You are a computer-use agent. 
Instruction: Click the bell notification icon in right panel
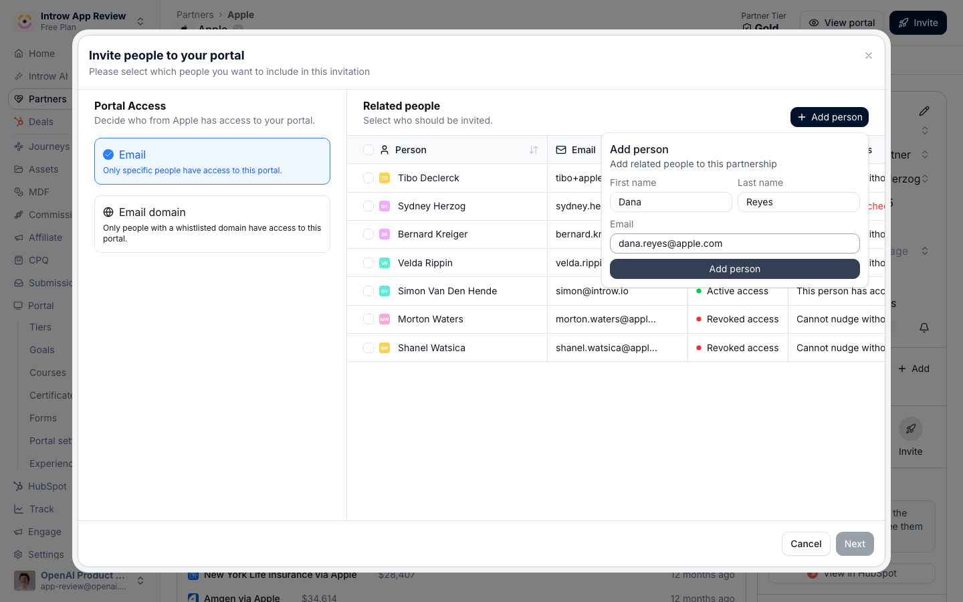(924, 328)
